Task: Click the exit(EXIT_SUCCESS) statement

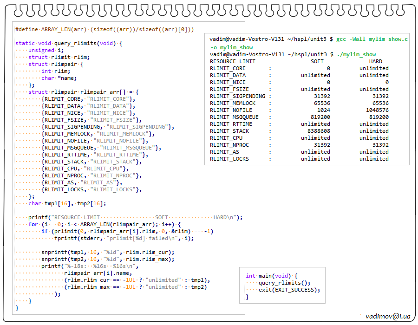Action: tap(289, 290)
